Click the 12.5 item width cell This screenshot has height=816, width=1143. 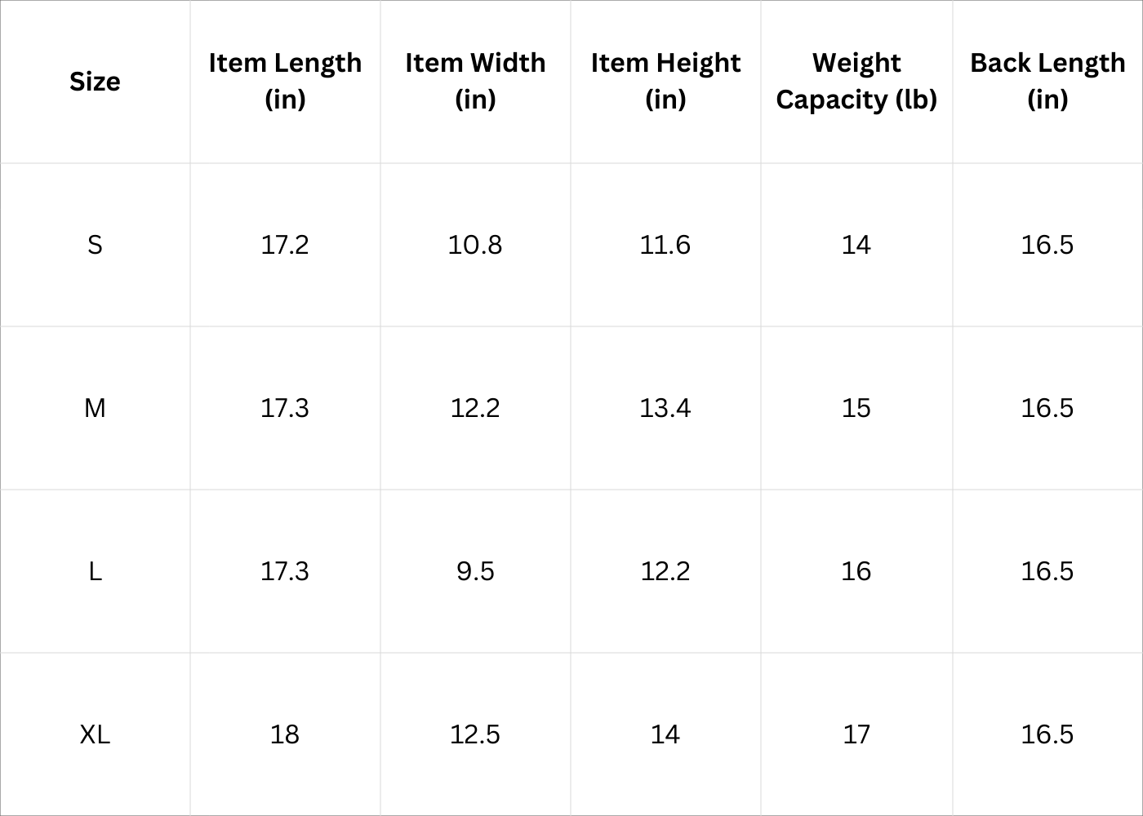(x=475, y=734)
